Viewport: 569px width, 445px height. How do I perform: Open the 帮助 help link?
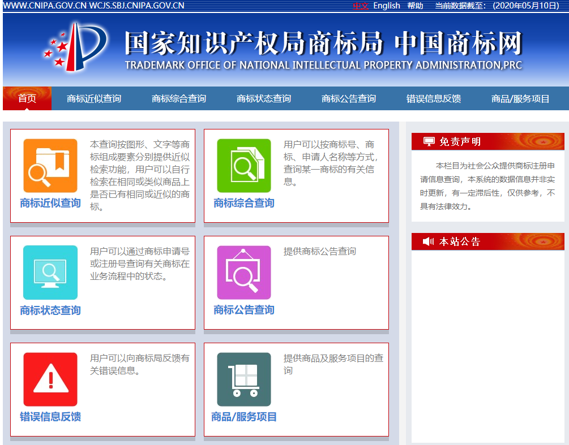click(x=415, y=6)
